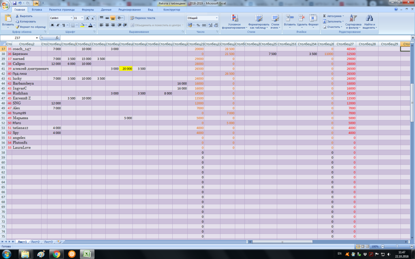Viewport: 415px width, 259px height.
Task: Click the Name Box showing Z37
Action: pyautogui.click(x=18, y=38)
